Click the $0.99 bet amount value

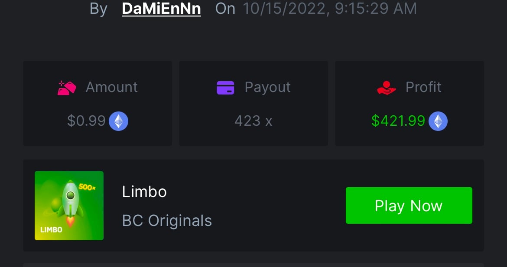pyautogui.click(x=86, y=121)
